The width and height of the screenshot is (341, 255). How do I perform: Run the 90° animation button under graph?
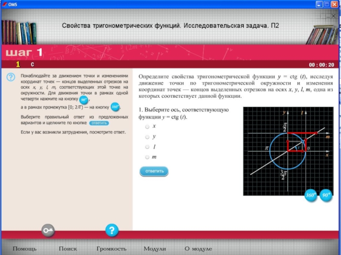[326, 195]
